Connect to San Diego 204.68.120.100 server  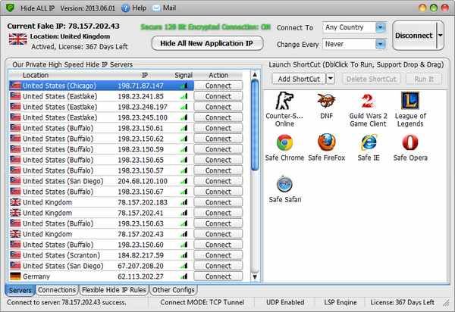coord(218,181)
